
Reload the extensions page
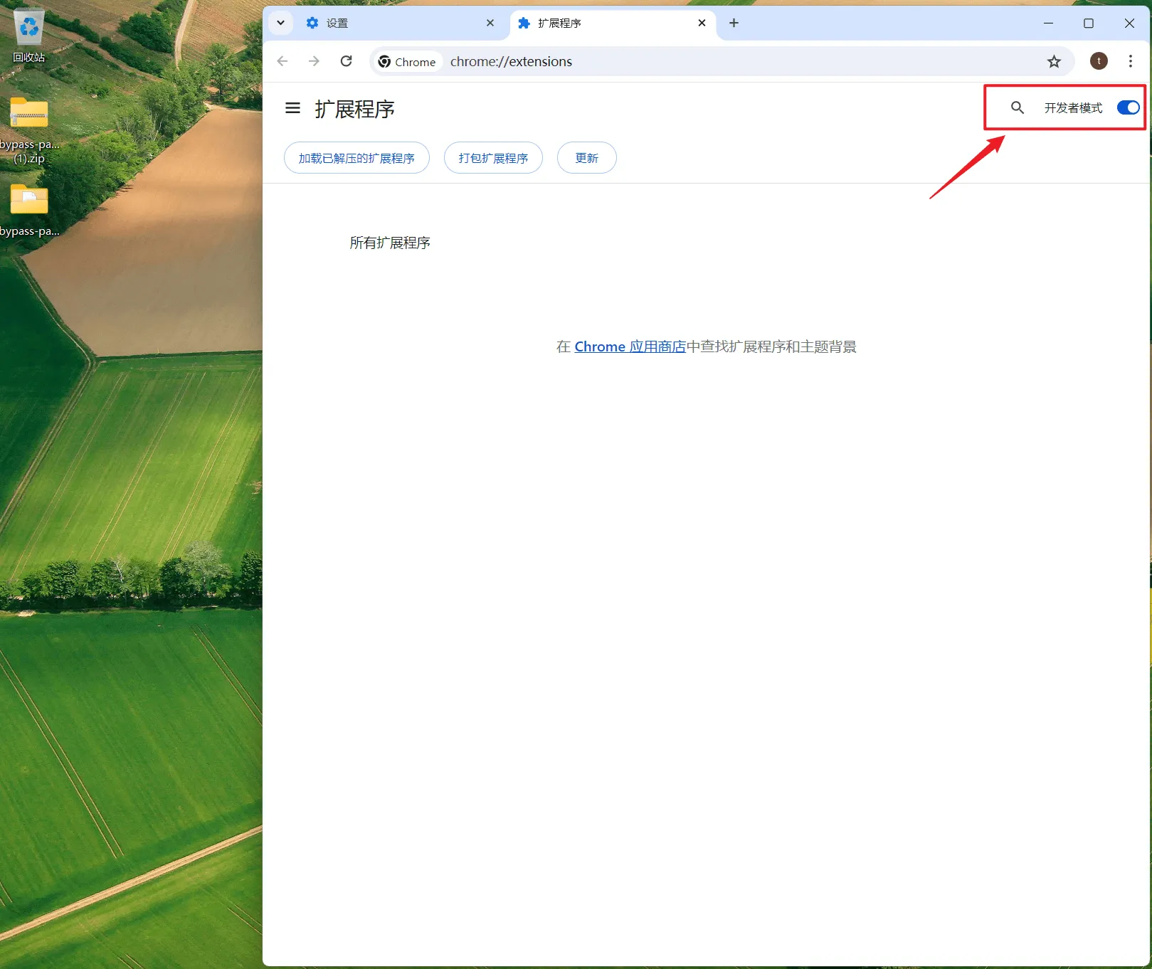point(347,61)
